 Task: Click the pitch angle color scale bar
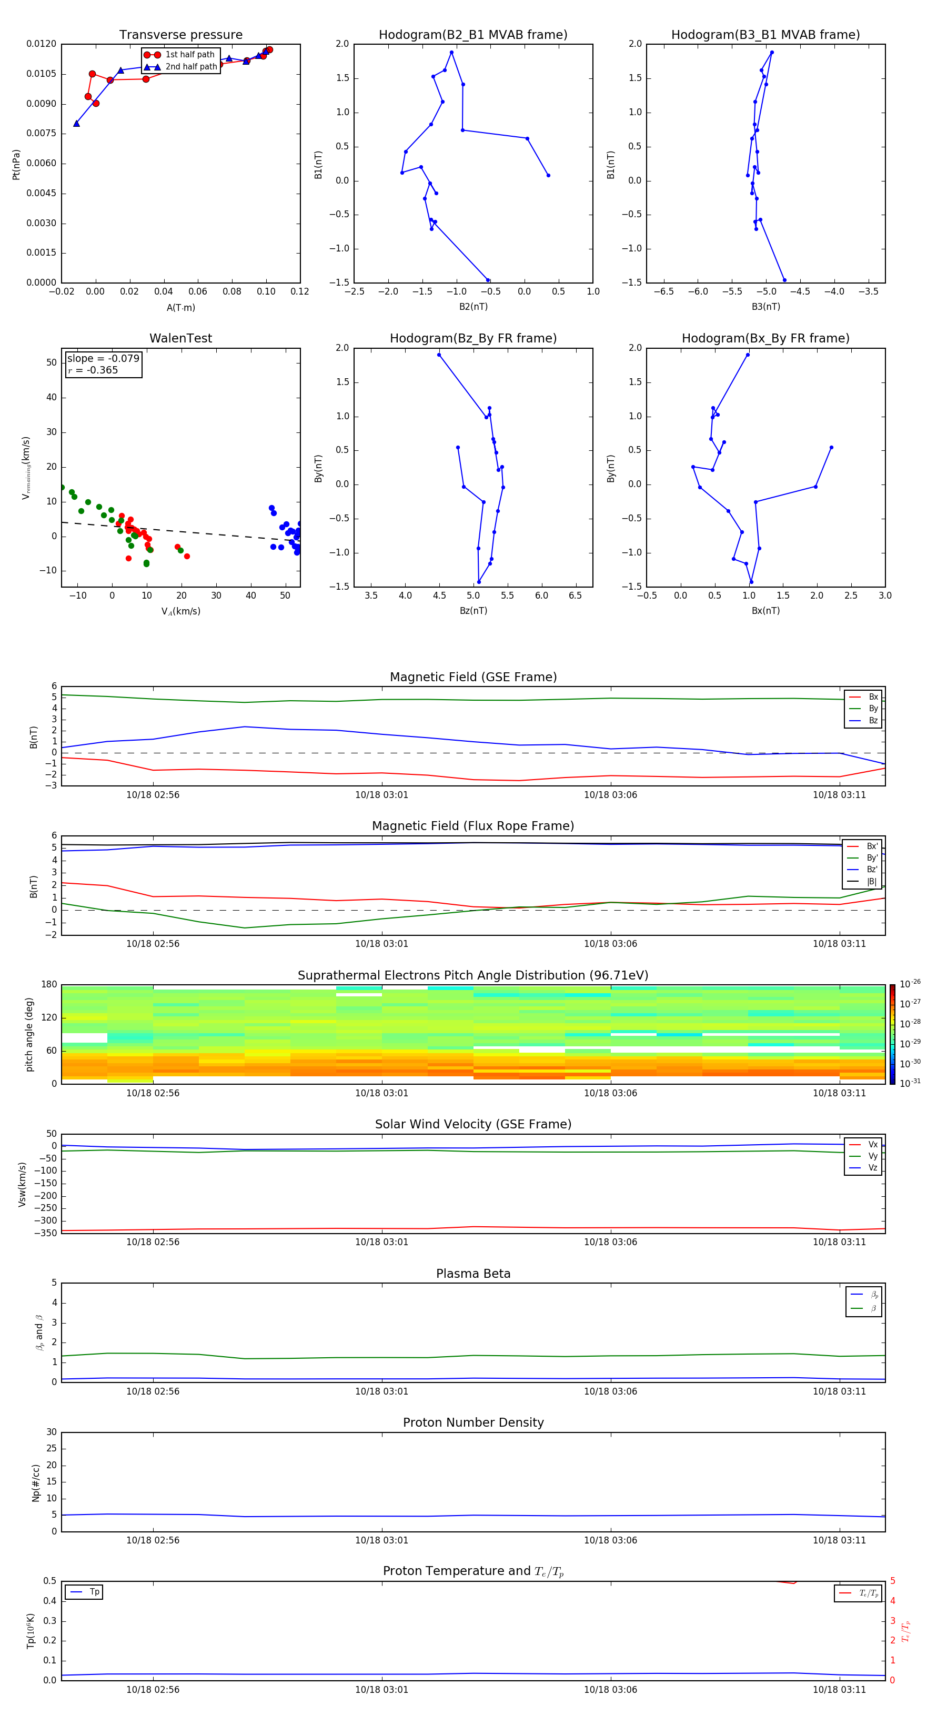point(892,1034)
